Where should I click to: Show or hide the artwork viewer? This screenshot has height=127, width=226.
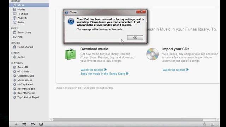tap(41, 124)
